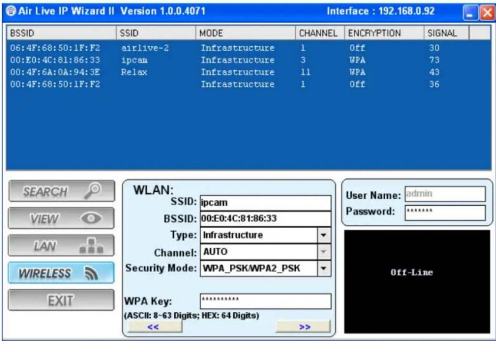Viewport: 496px width, 341px height.
Task: Select the WIRELESS button
Action: pyautogui.click(x=61, y=273)
